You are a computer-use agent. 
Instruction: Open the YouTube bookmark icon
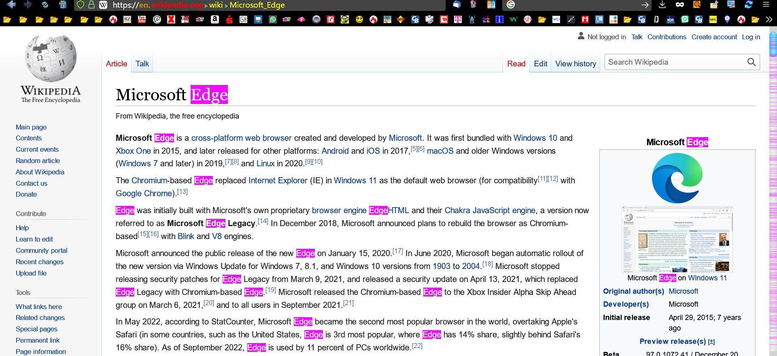pyautogui.click(x=142, y=19)
